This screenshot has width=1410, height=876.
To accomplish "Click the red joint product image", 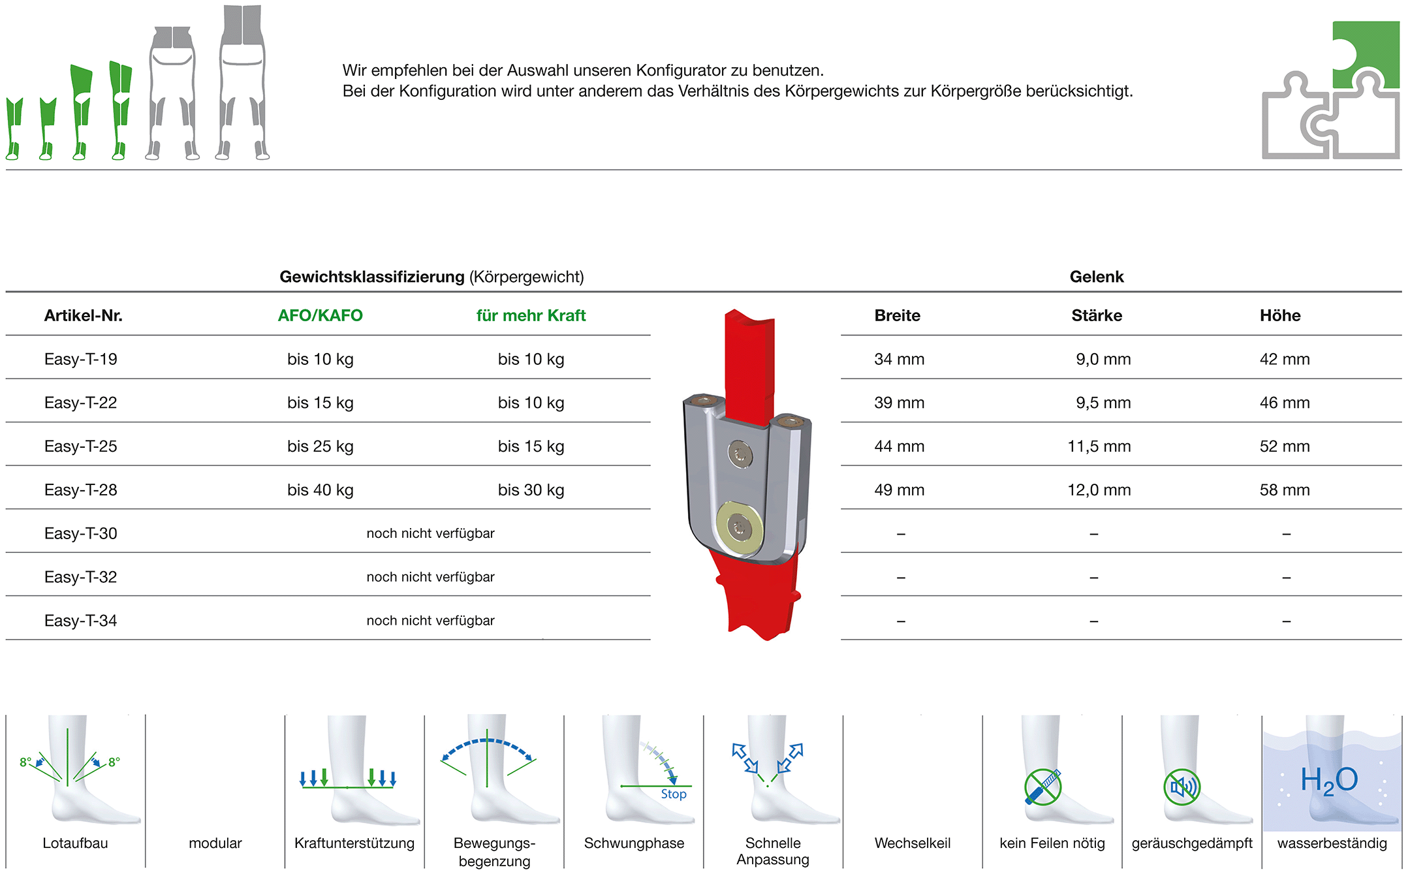I will tap(747, 475).
